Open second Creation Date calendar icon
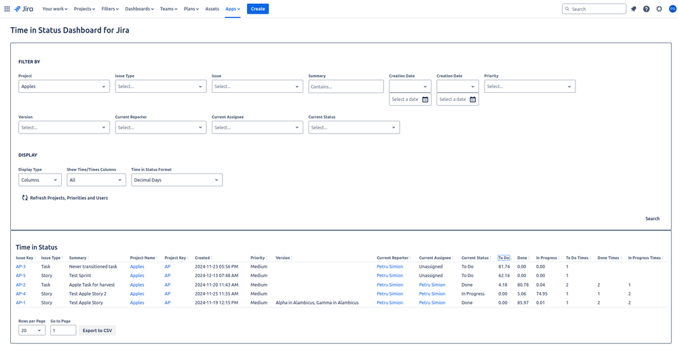The image size is (678, 349). pos(472,100)
